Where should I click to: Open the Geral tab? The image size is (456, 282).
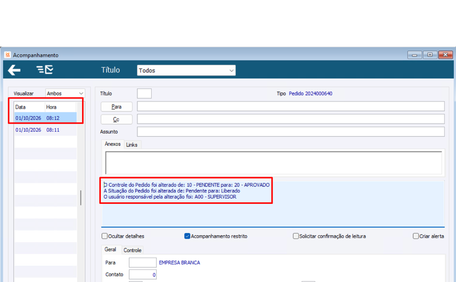(111, 250)
